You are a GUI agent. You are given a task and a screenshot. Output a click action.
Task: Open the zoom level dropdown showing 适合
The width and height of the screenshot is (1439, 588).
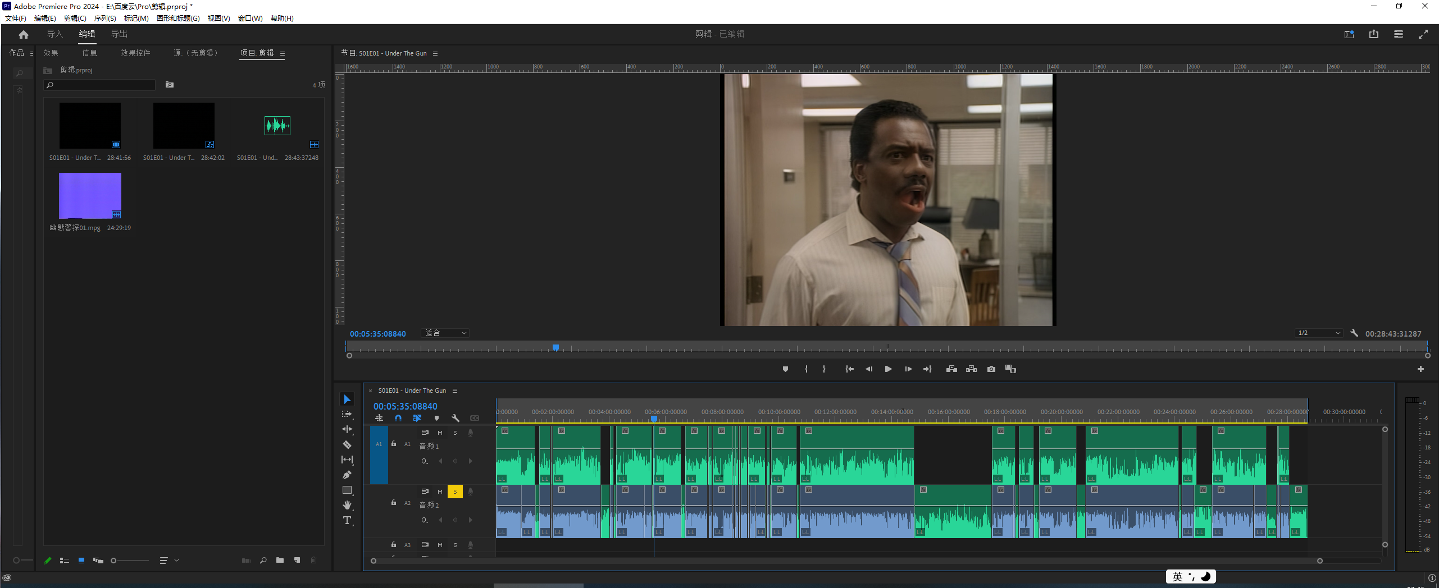pyautogui.click(x=445, y=333)
